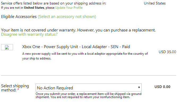Click the ground shipment note under the dropdown
Screen dimensions: 177x106
89,95
